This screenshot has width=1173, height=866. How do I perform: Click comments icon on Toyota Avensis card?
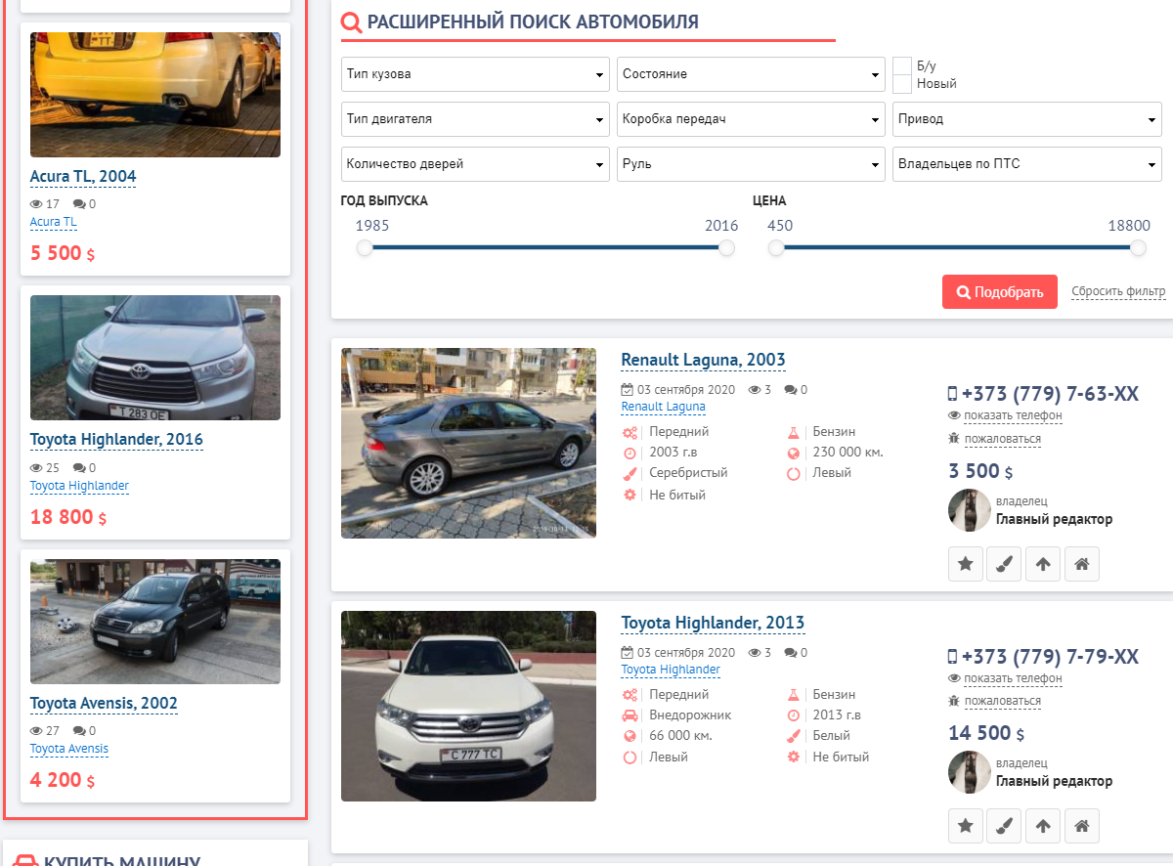pyautogui.click(x=79, y=731)
